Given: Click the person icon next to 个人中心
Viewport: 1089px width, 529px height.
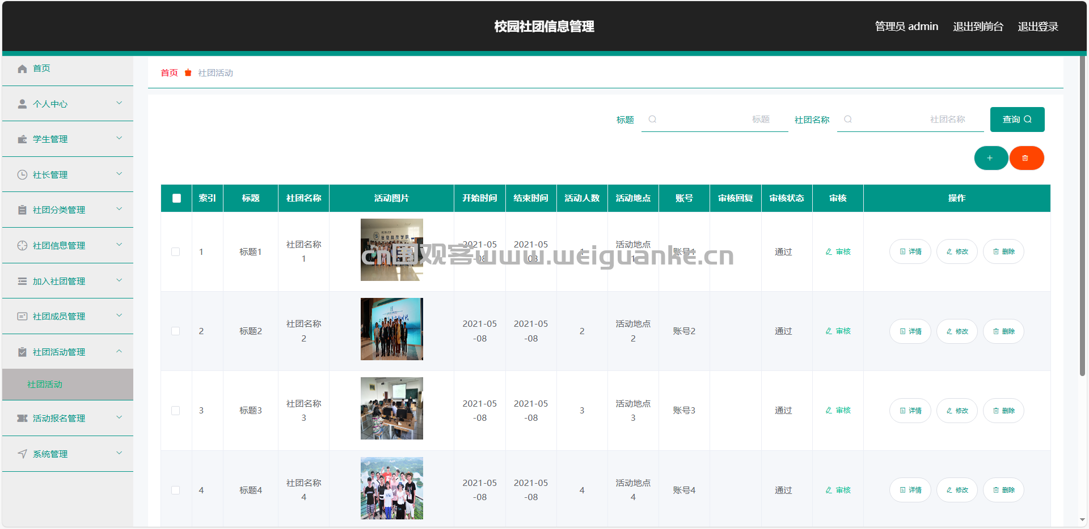Looking at the screenshot, I should [x=22, y=104].
